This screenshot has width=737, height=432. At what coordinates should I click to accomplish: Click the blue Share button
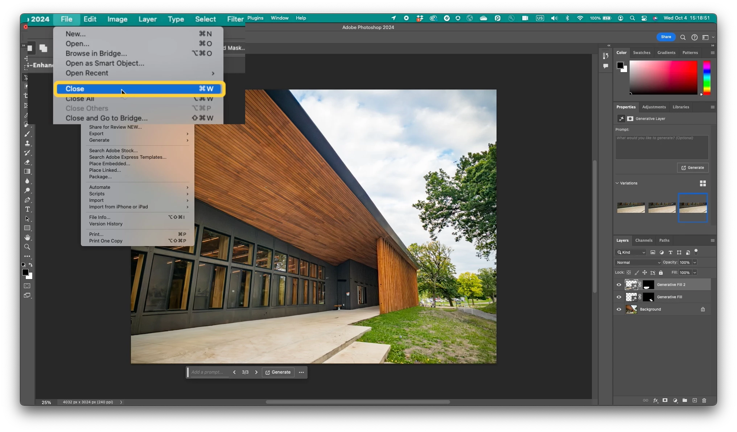(x=666, y=37)
